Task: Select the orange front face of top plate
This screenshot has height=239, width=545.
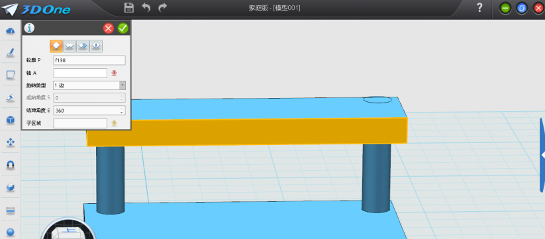Action: (x=247, y=132)
